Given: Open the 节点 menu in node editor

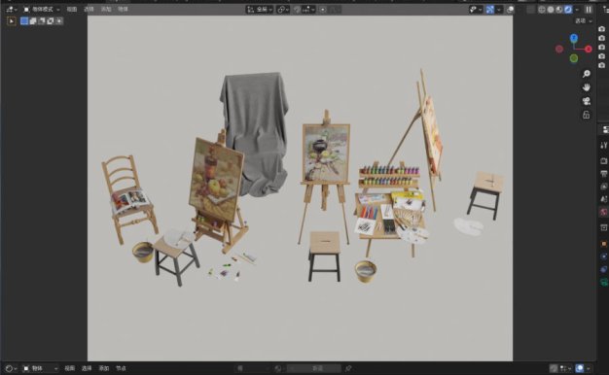Looking at the screenshot, I should [x=121, y=368].
